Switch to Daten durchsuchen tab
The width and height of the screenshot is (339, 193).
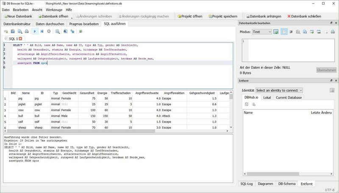[x=50, y=24]
